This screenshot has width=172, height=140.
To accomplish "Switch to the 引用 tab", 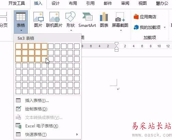I will 90,3.
